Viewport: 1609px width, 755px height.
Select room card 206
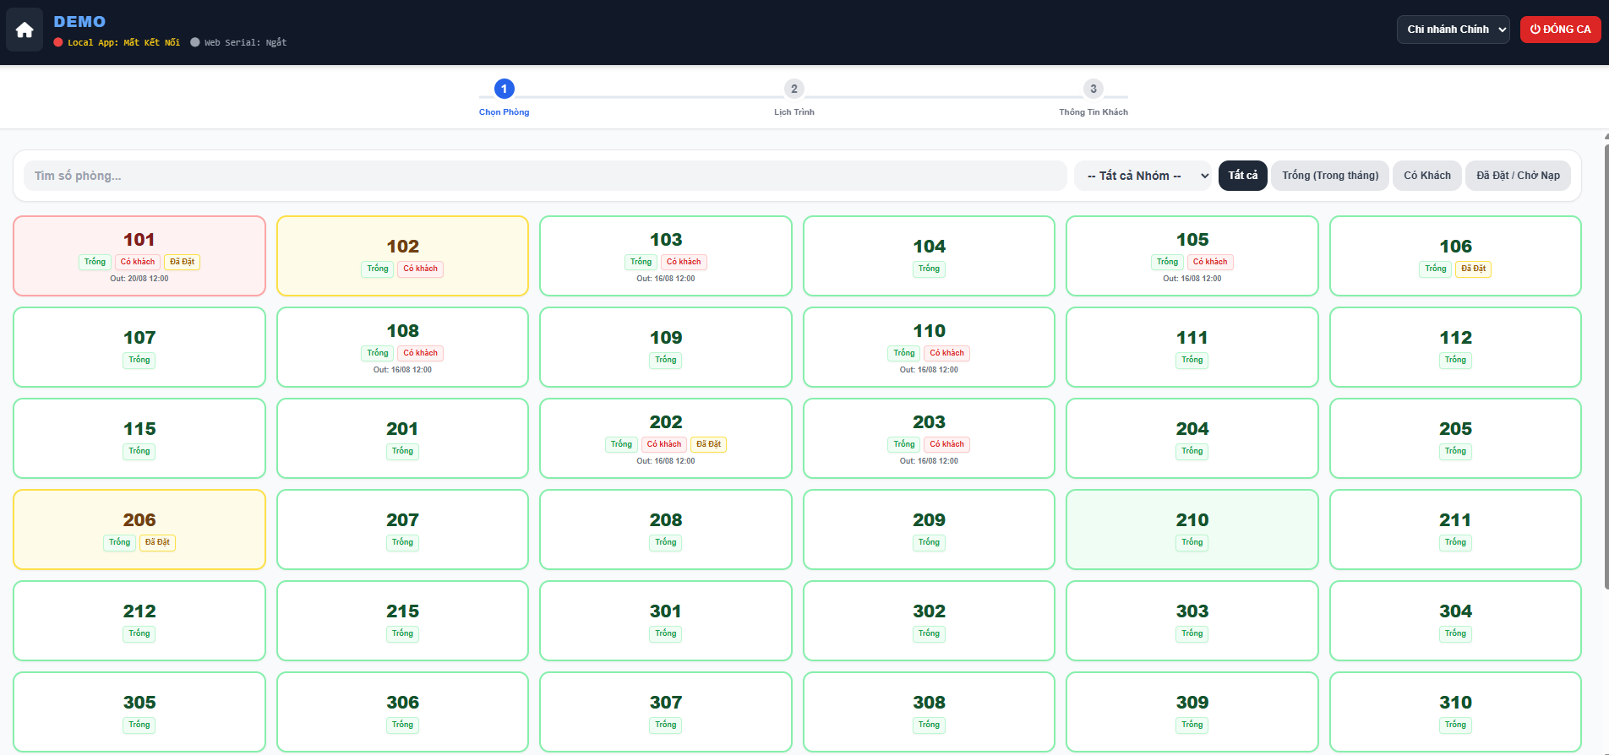[139, 530]
